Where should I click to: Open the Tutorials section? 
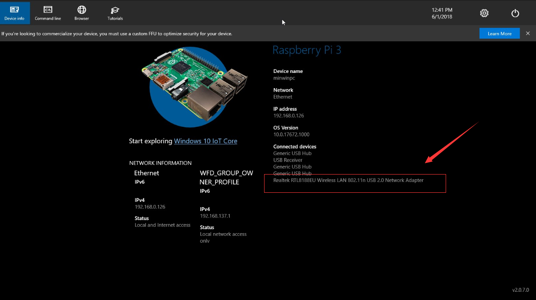[115, 13]
